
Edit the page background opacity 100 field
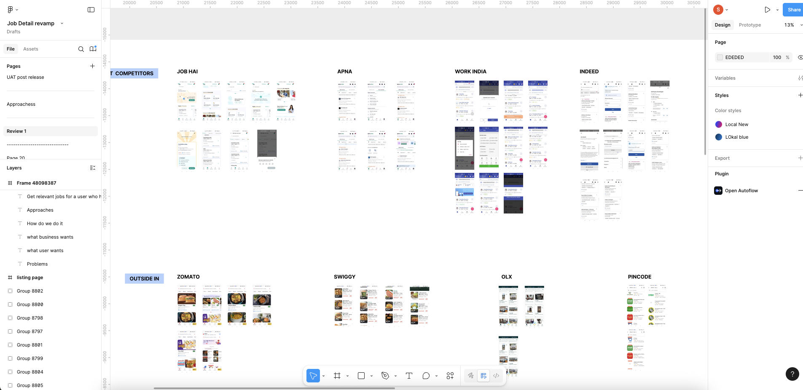pyautogui.click(x=777, y=57)
